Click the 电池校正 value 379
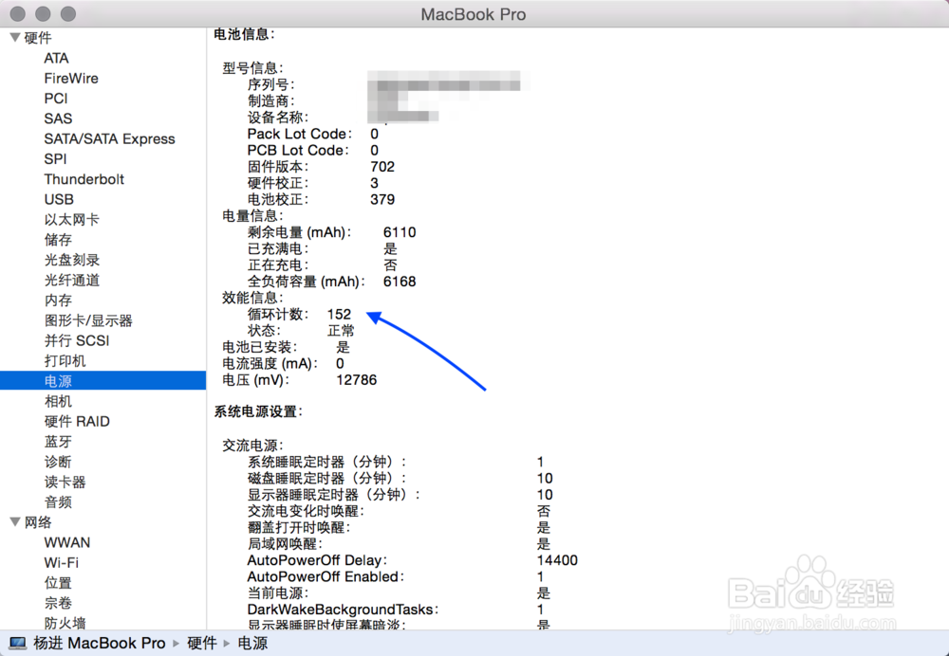This screenshot has height=656, width=949. (382, 199)
